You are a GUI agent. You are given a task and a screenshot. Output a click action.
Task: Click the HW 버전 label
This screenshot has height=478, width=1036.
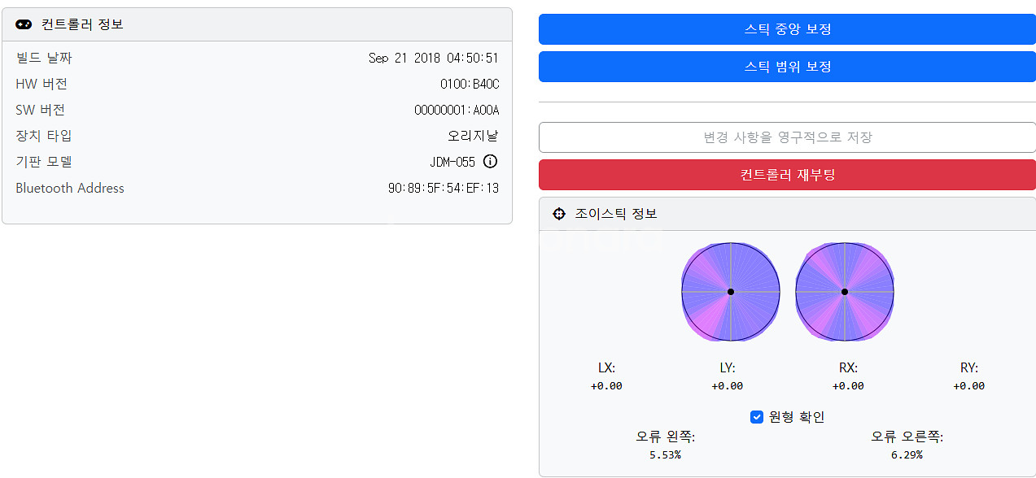42,84
